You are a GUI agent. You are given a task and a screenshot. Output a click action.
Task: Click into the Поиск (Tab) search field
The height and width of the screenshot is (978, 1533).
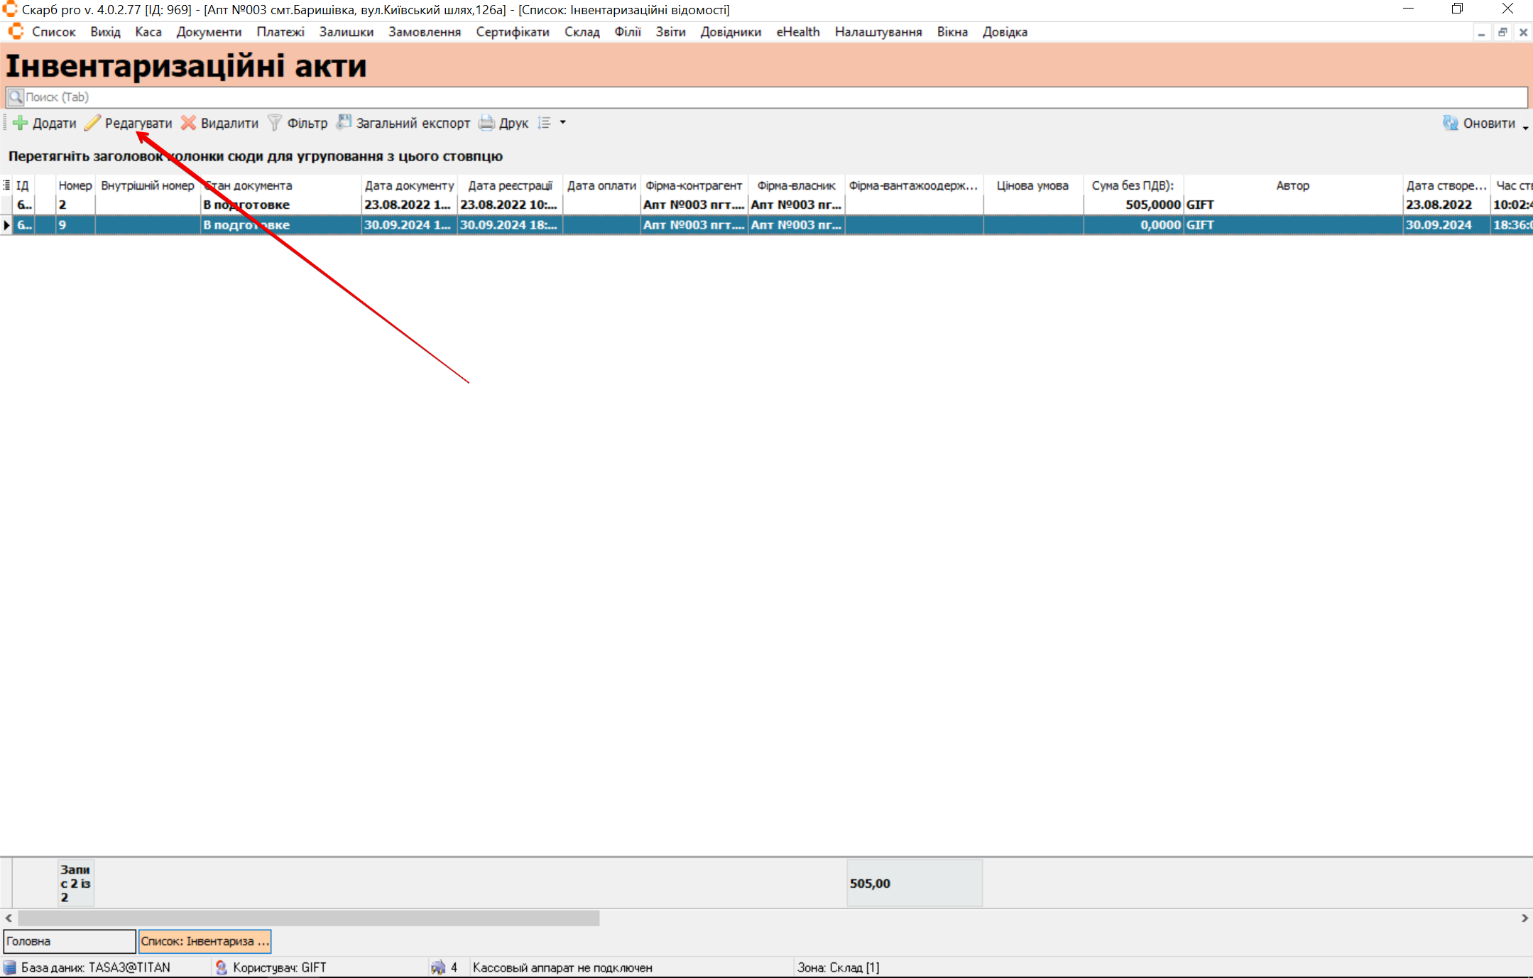767,97
